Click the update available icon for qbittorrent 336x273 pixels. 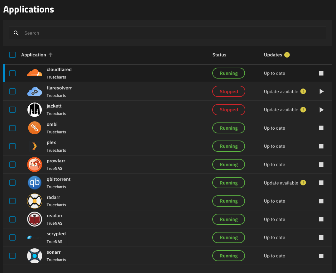303,183
